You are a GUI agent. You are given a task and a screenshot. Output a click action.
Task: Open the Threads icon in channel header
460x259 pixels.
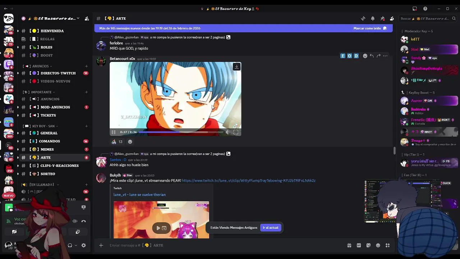363,18
